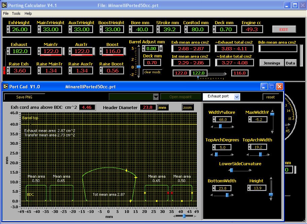307x224 pixels.
Task: Click the Bore mm value field
Action: [142, 30]
